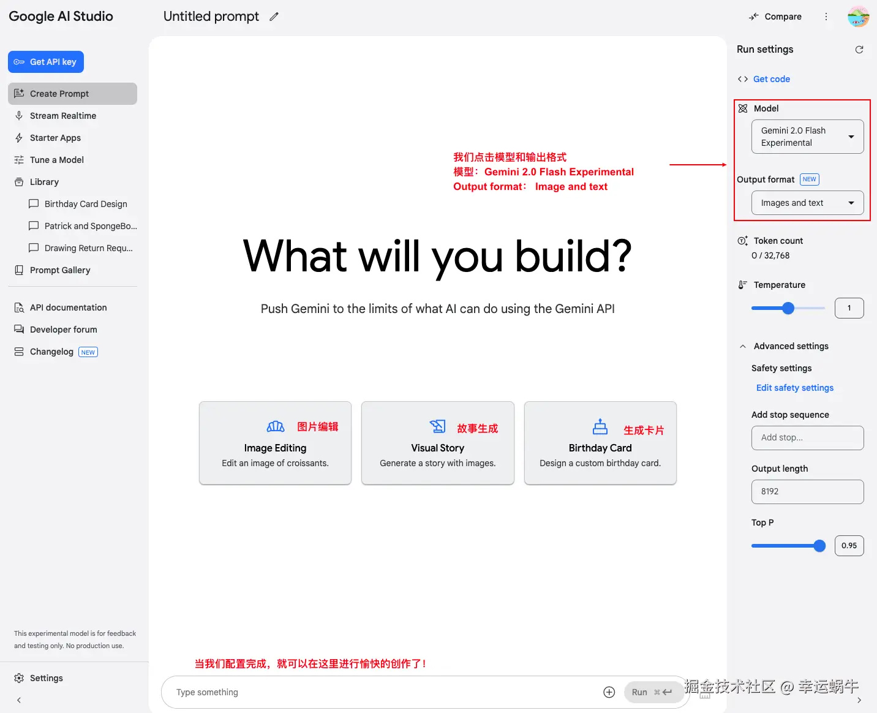Open Starter Apps in the sidebar

[x=72, y=138]
